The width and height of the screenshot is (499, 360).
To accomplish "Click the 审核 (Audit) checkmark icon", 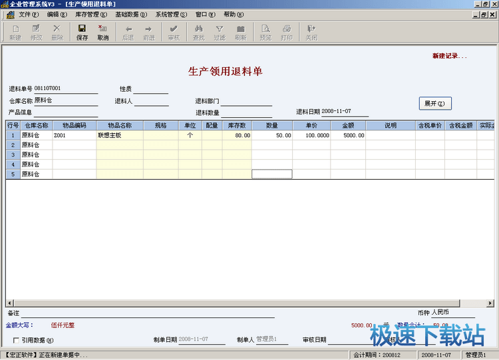I will pyautogui.click(x=174, y=32).
